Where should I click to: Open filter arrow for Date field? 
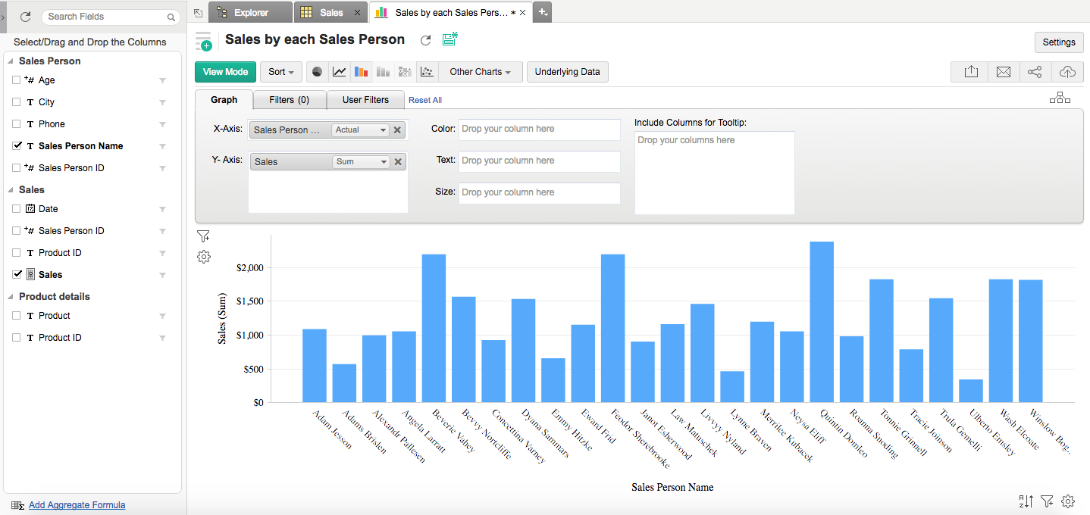coord(162,209)
